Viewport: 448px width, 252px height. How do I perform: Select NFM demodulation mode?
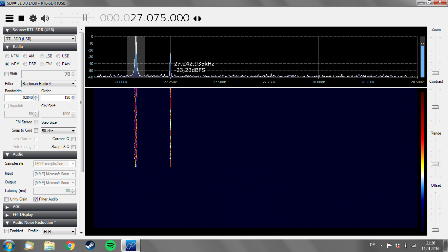(7, 56)
